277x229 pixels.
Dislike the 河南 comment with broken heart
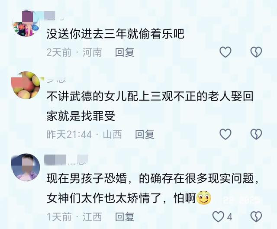tap(256, 52)
